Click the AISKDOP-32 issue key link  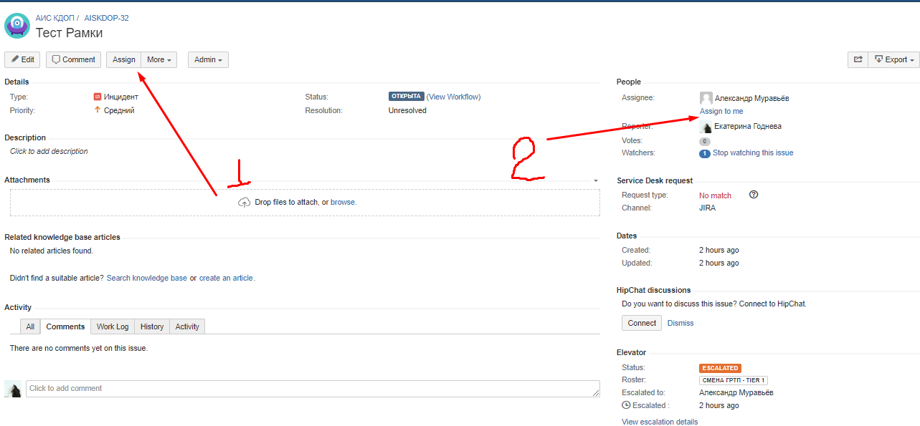[107, 18]
